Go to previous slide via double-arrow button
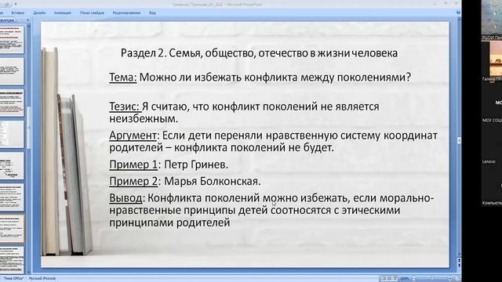502x282 pixels. 460,261
